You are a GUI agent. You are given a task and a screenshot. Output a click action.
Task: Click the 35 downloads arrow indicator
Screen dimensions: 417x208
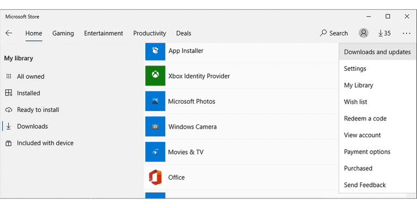385,33
